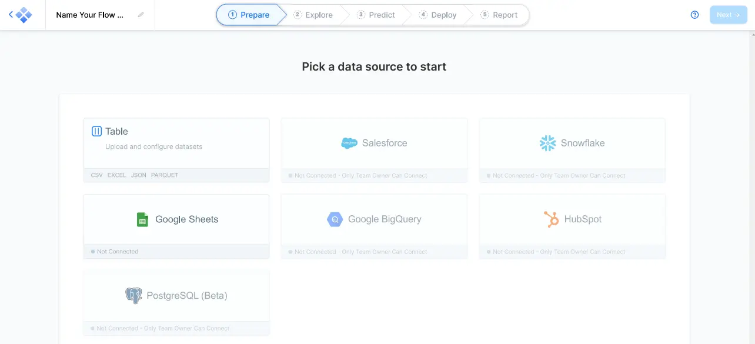Click the PostgreSQL elephant icon

(133, 295)
